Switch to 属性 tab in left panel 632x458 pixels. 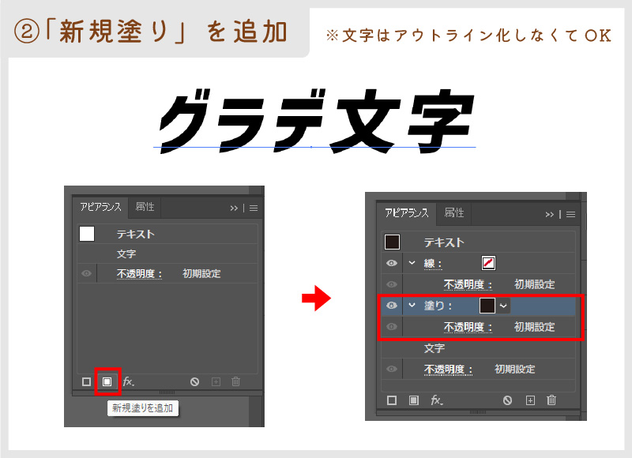(x=145, y=207)
